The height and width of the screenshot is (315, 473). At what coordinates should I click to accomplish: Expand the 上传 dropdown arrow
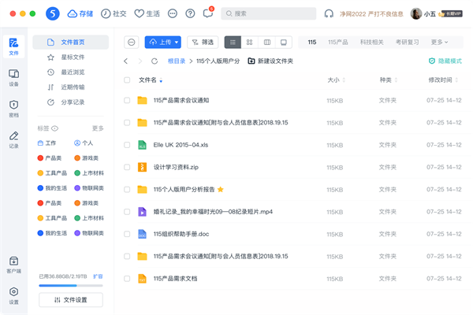177,43
